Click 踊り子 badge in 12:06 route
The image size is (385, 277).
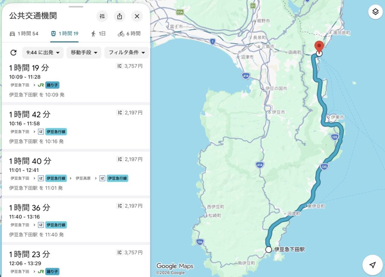[52, 271]
